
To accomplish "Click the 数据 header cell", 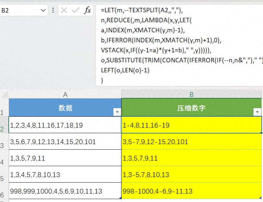I will click(65, 107).
